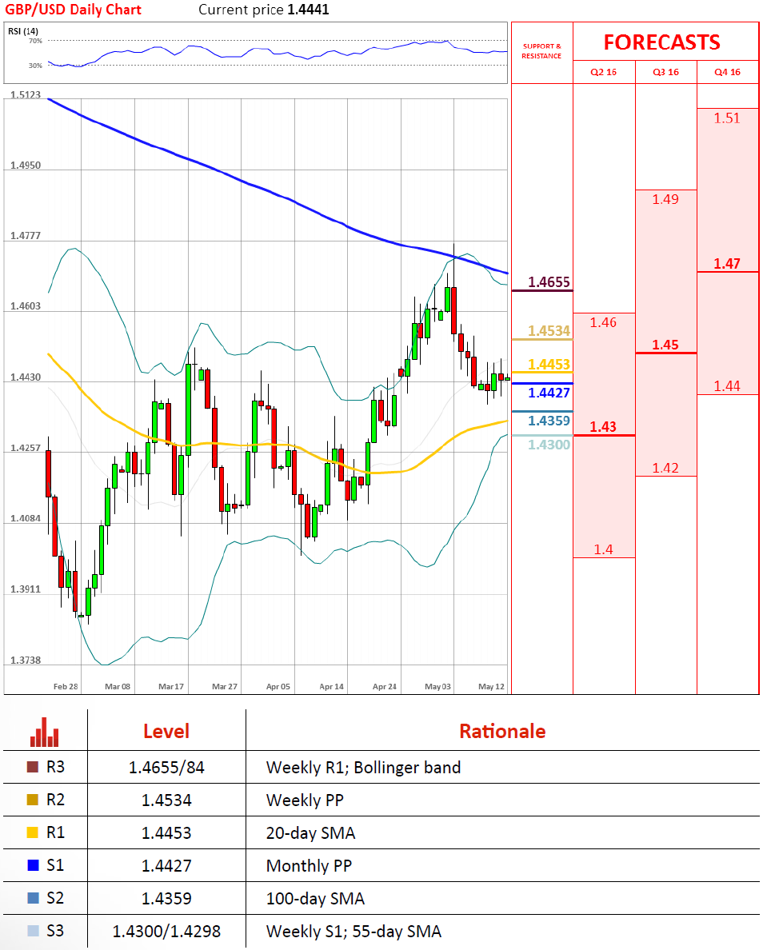This screenshot has width=763, height=950.
Task: Click the Q3 16 high forecast 1.49
Action: tap(665, 199)
